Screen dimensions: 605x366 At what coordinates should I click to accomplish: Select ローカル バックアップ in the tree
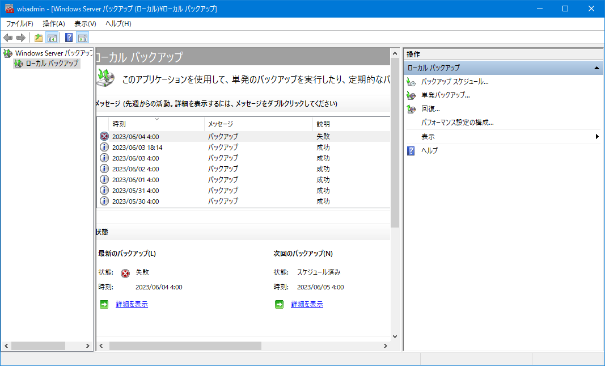[x=52, y=64]
